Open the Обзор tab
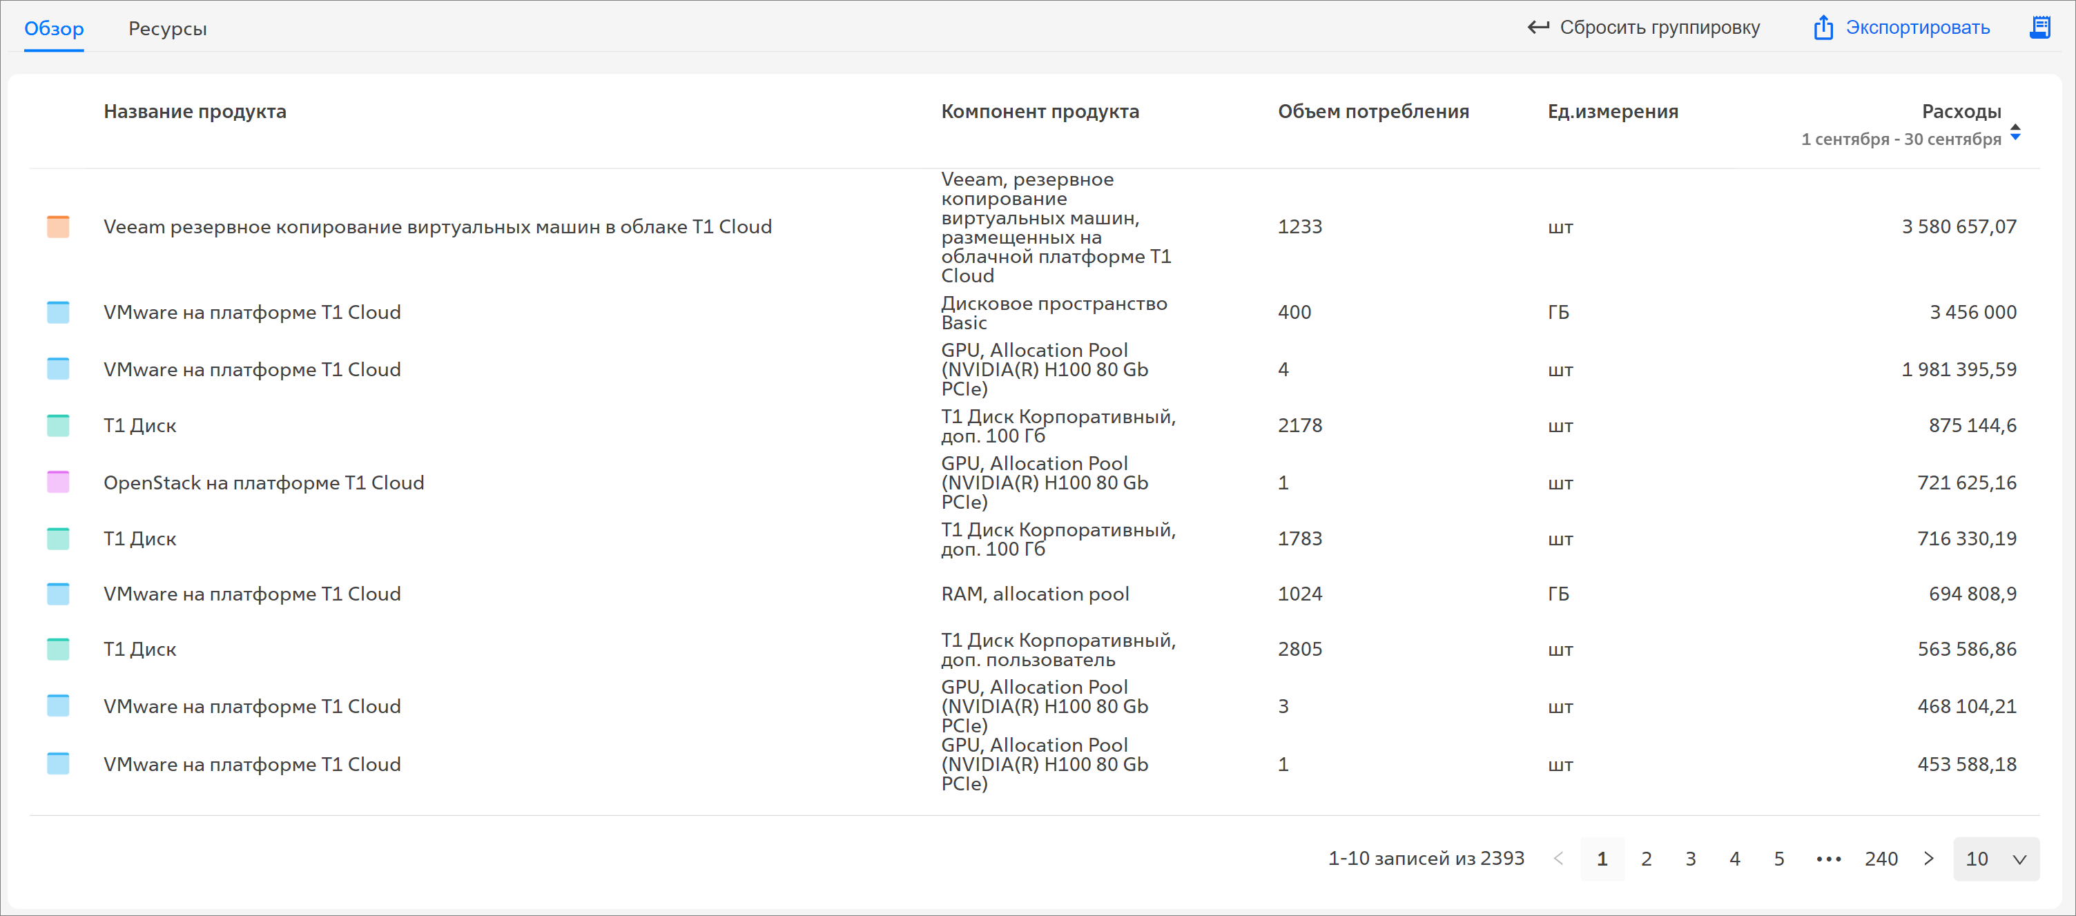 coord(54,28)
